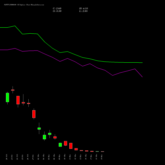Click the 02 Mar date label
This screenshot has width=165, height=165.
39,157
